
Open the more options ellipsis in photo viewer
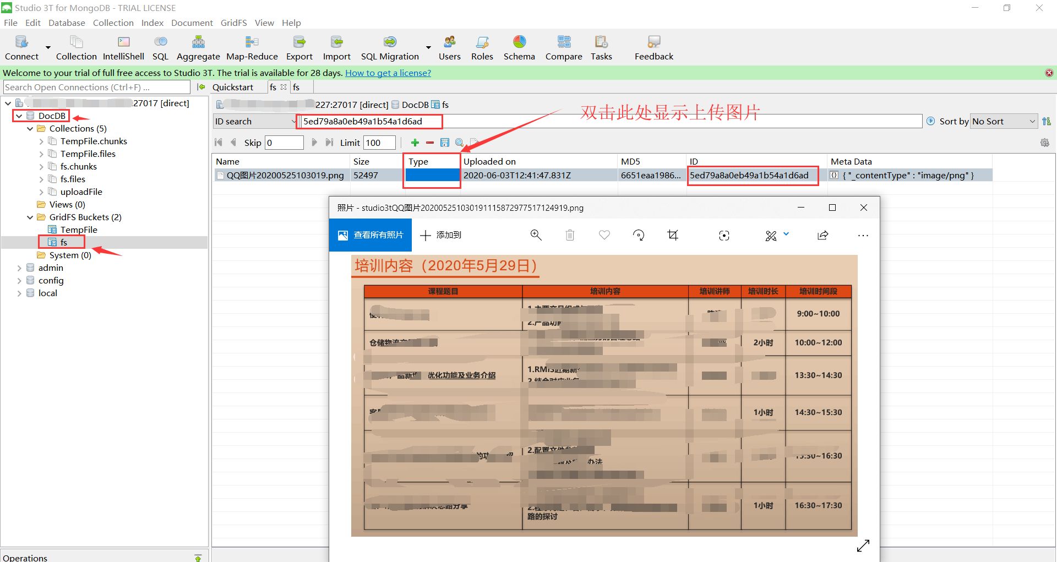pos(863,235)
